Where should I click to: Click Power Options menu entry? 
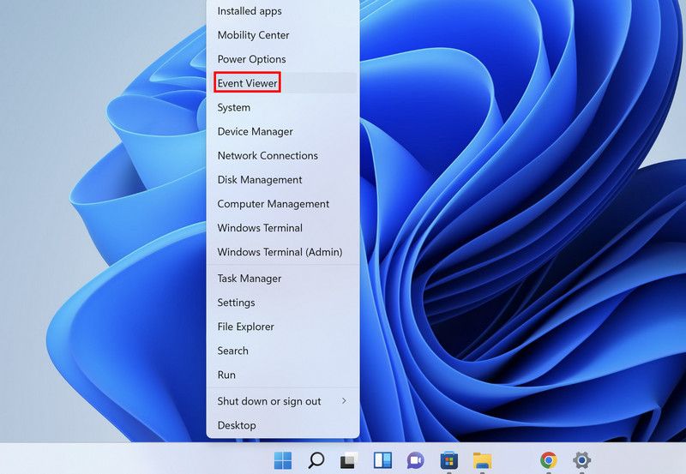click(x=251, y=59)
